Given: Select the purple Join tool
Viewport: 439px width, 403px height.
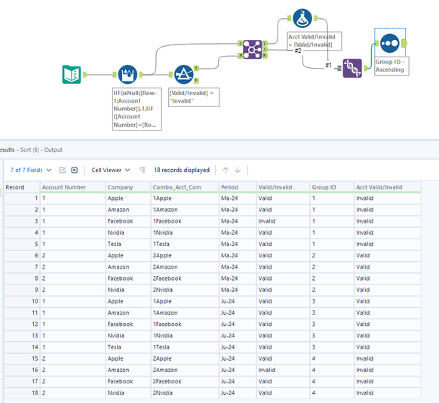Looking at the screenshot, I should 252,50.
